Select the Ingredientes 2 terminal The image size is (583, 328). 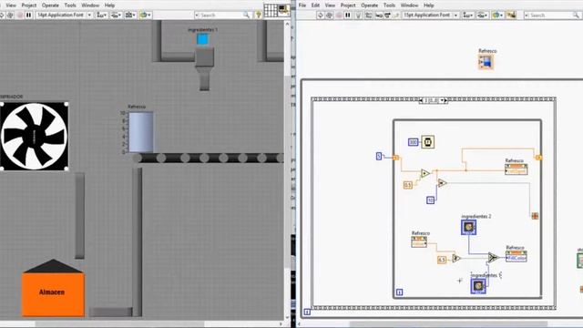coord(468,227)
